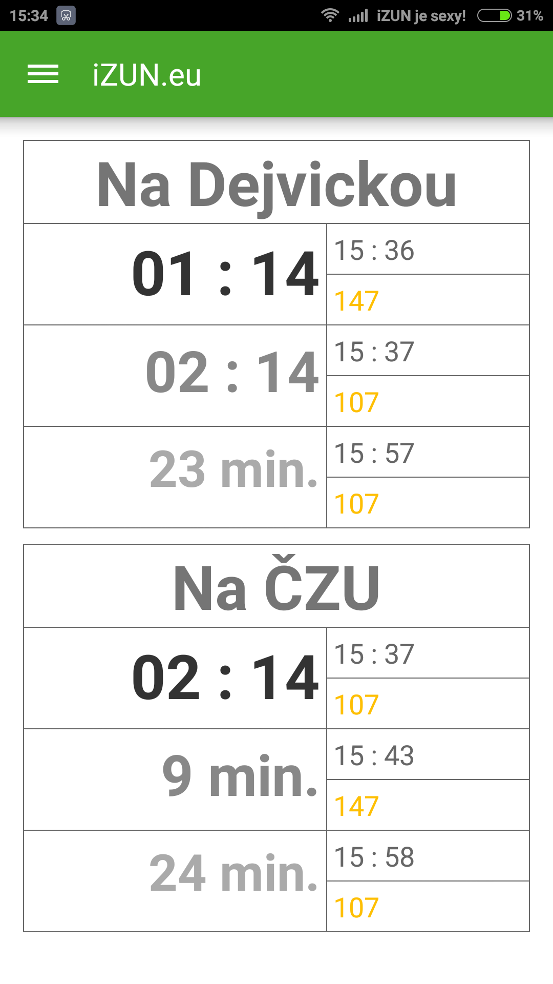Screen dimensions: 553x984
Task: Tap the cellular signal strength icon
Action: pos(358,16)
